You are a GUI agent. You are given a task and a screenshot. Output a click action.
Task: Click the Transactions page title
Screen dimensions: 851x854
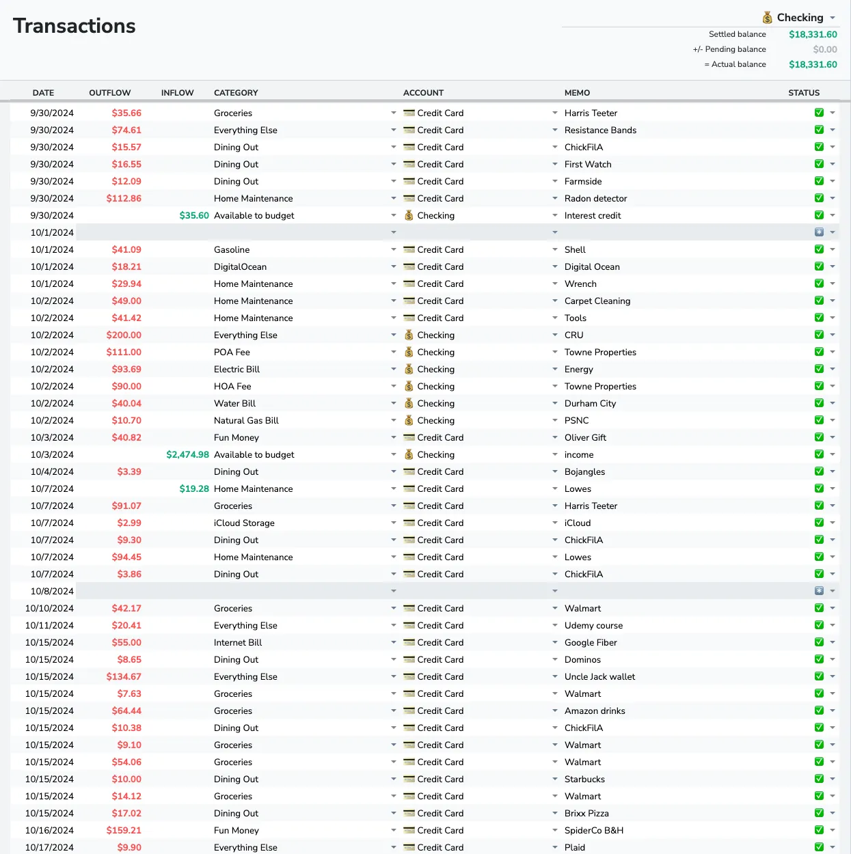tap(74, 25)
